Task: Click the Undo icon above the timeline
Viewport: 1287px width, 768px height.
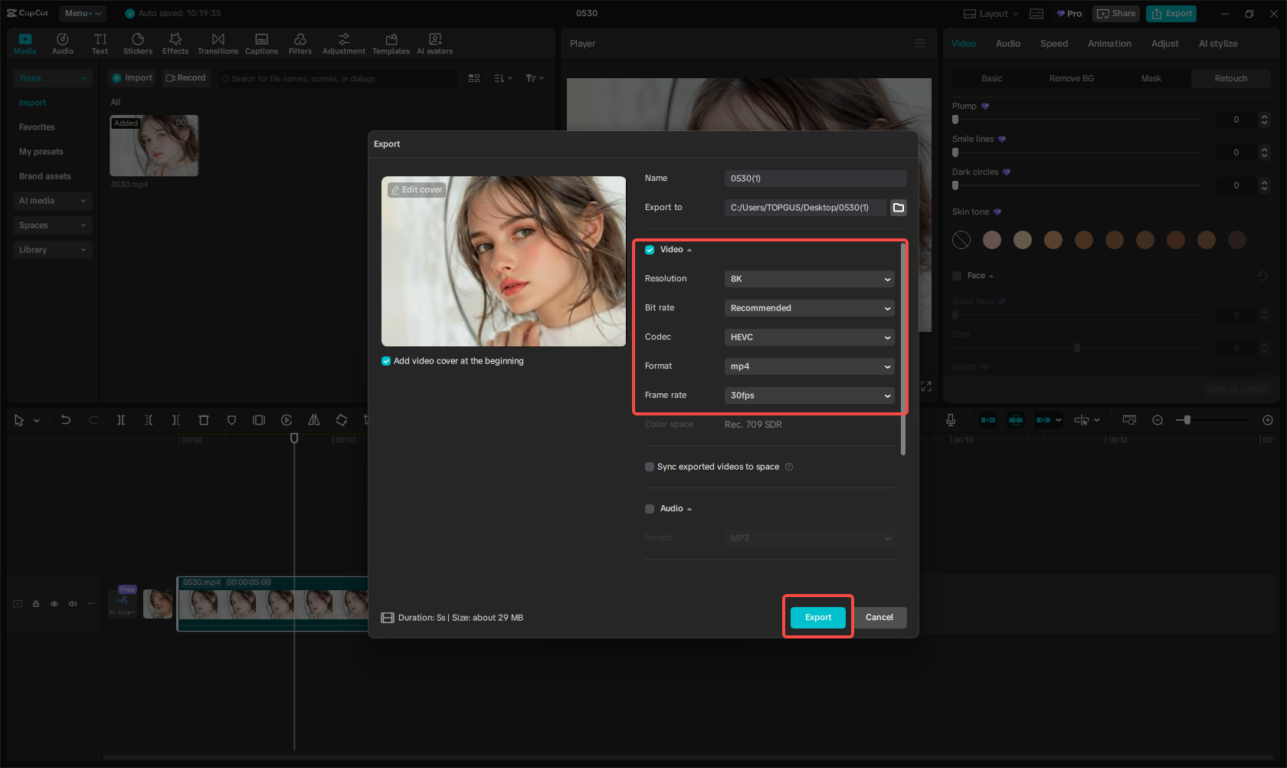Action: 66,420
